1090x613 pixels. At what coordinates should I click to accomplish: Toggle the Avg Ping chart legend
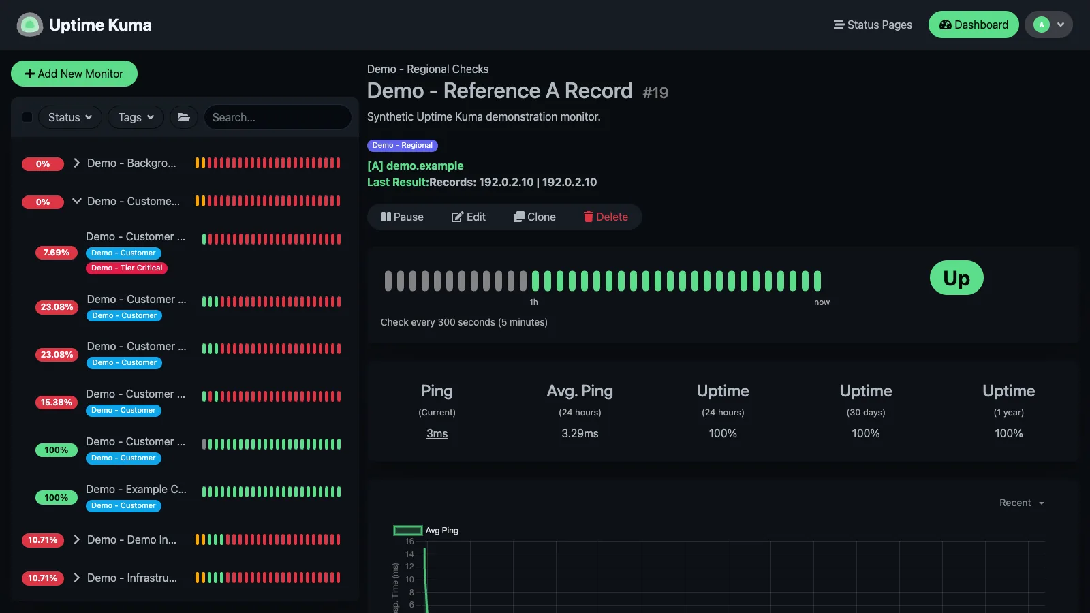tap(426, 531)
